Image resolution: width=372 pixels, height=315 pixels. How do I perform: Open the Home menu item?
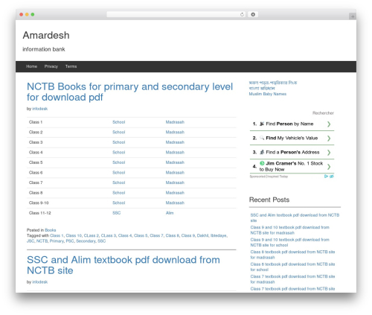click(x=31, y=66)
